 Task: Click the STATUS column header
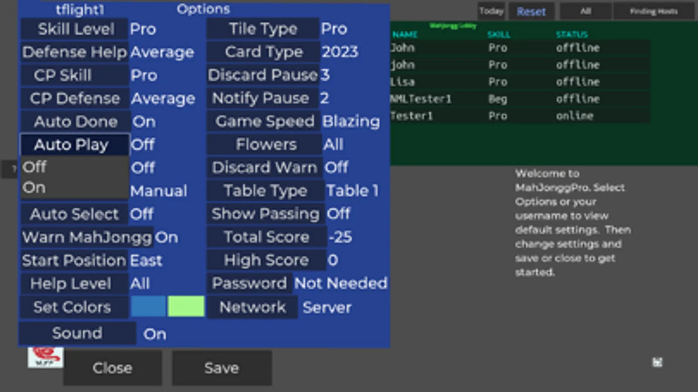tap(572, 34)
